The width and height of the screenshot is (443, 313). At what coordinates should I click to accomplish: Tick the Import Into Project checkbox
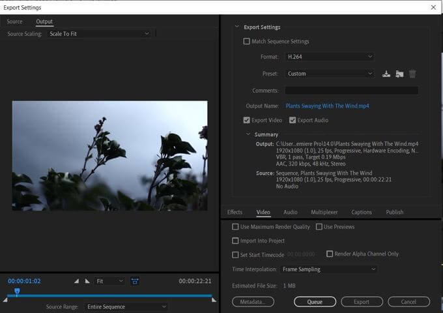tap(236, 241)
